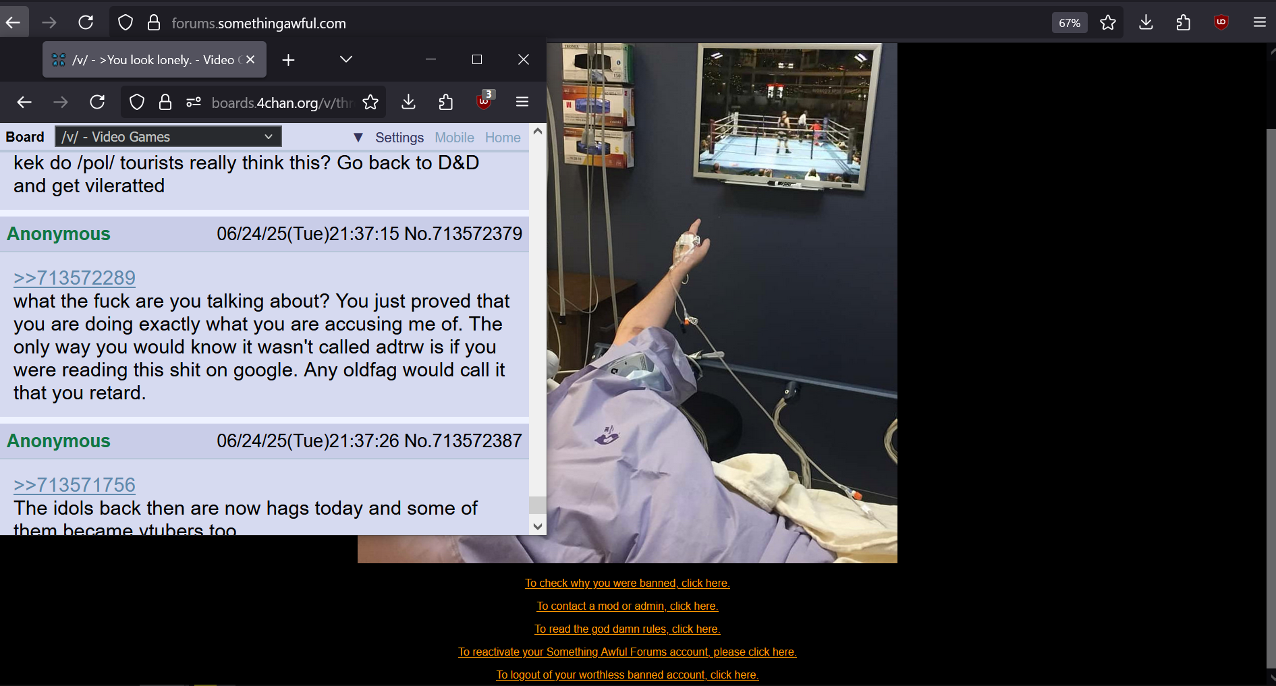
Task: Click the 4chan page scrollbar thumb
Action: tap(538, 505)
